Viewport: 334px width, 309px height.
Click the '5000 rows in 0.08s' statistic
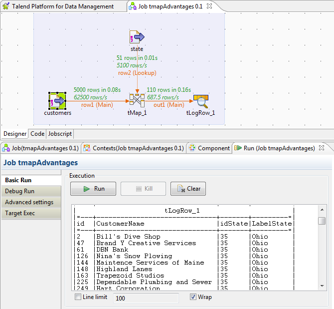pyautogui.click(x=97, y=89)
